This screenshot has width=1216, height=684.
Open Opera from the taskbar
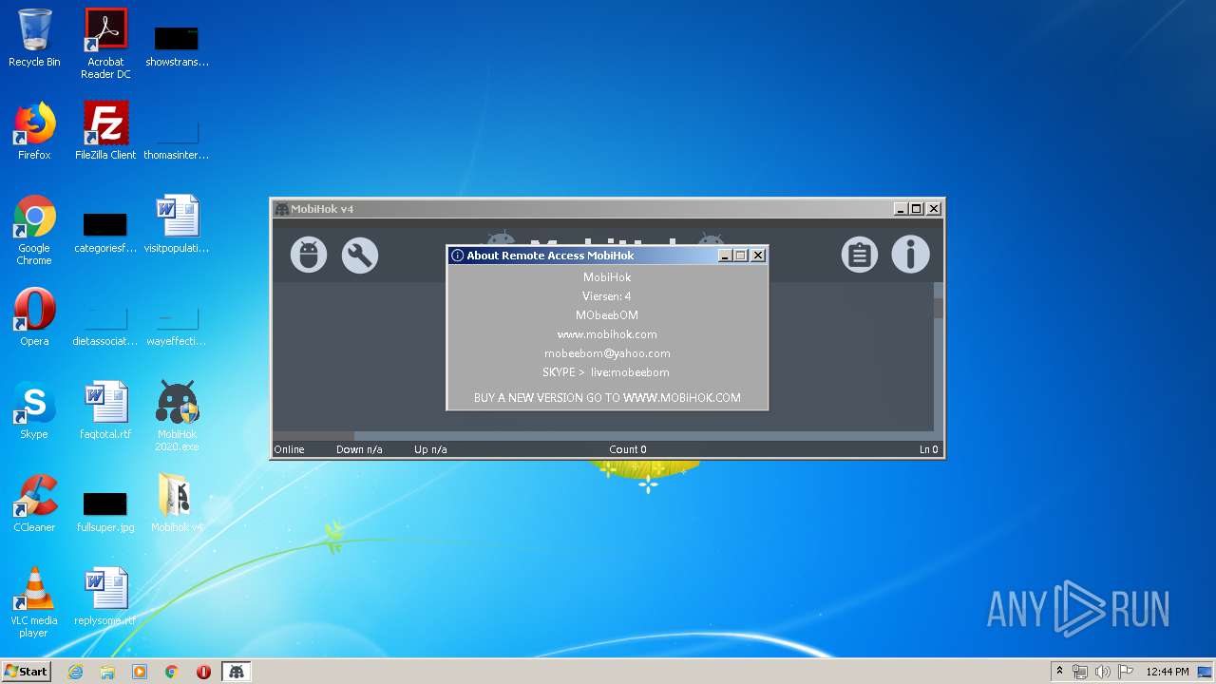tap(203, 672)
